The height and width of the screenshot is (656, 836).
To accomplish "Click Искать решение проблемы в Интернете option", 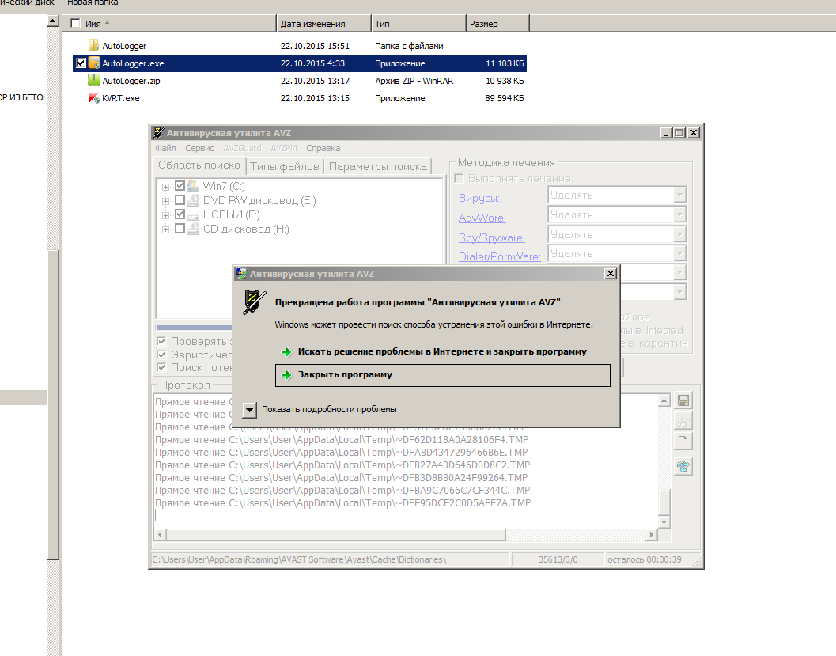I will [x=443, y=352].
